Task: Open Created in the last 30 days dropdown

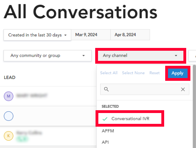Action: point(37,35)
